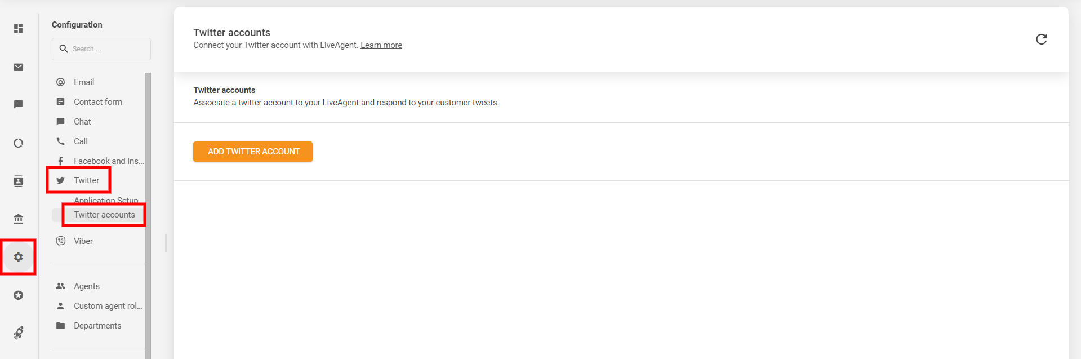Open the dashboard grid icon
The image size is (1082, 359).
tap(19, 29)
